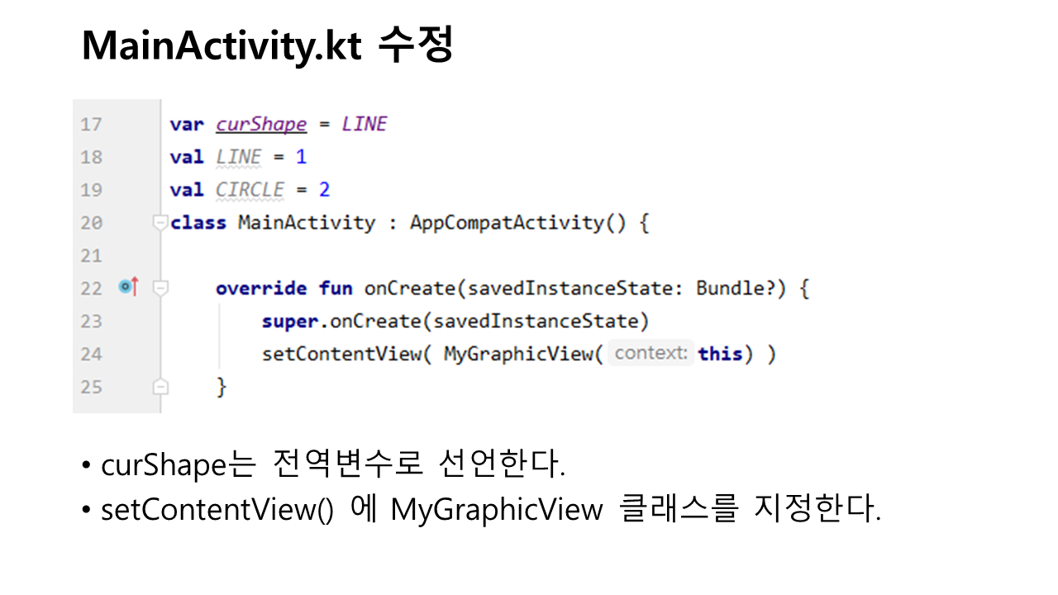Click the Bundle? parameter type

pyautogui.click(x=737, y=288)
